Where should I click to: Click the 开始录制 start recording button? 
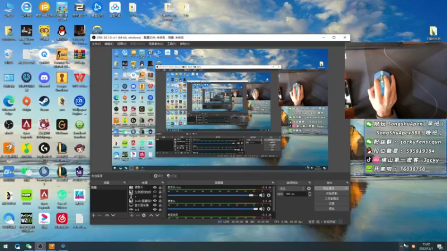pos(331,194)
